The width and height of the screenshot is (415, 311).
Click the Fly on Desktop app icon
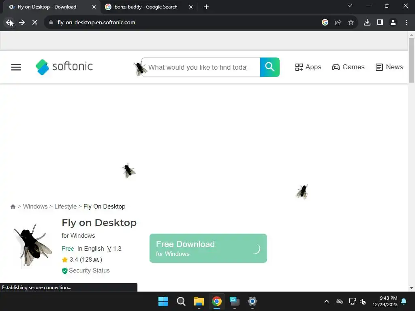point(32,245)
